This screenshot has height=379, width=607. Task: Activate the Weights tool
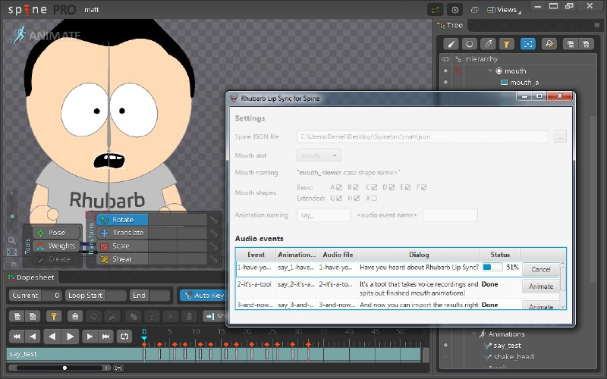click(x=56, y=246)
